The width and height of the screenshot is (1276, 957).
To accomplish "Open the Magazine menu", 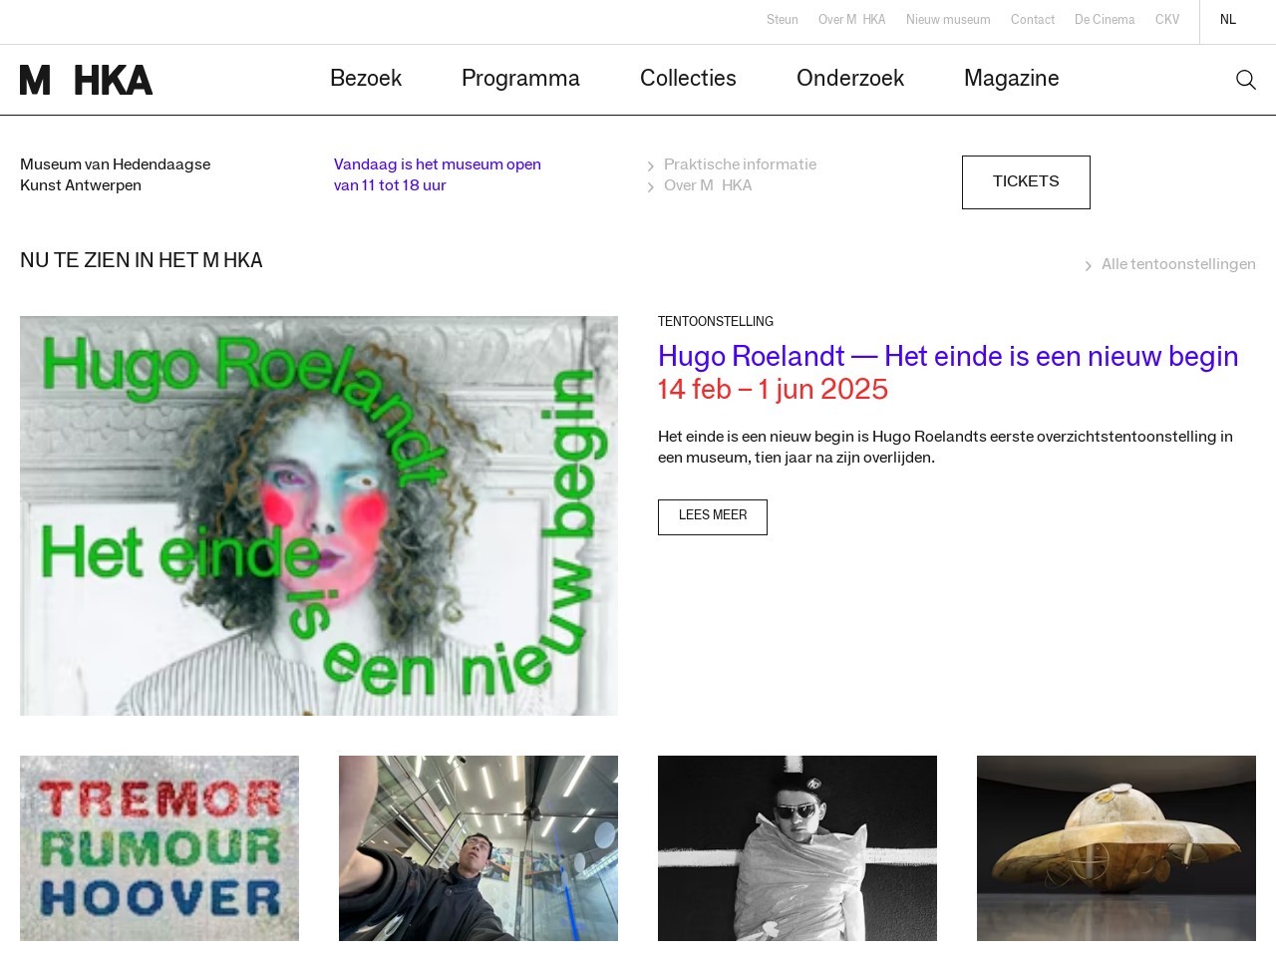I will (x=1012, y=79).
